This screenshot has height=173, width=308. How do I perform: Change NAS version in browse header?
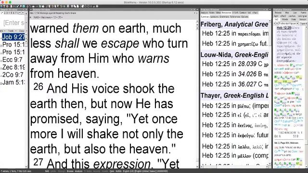click(36, 17)
